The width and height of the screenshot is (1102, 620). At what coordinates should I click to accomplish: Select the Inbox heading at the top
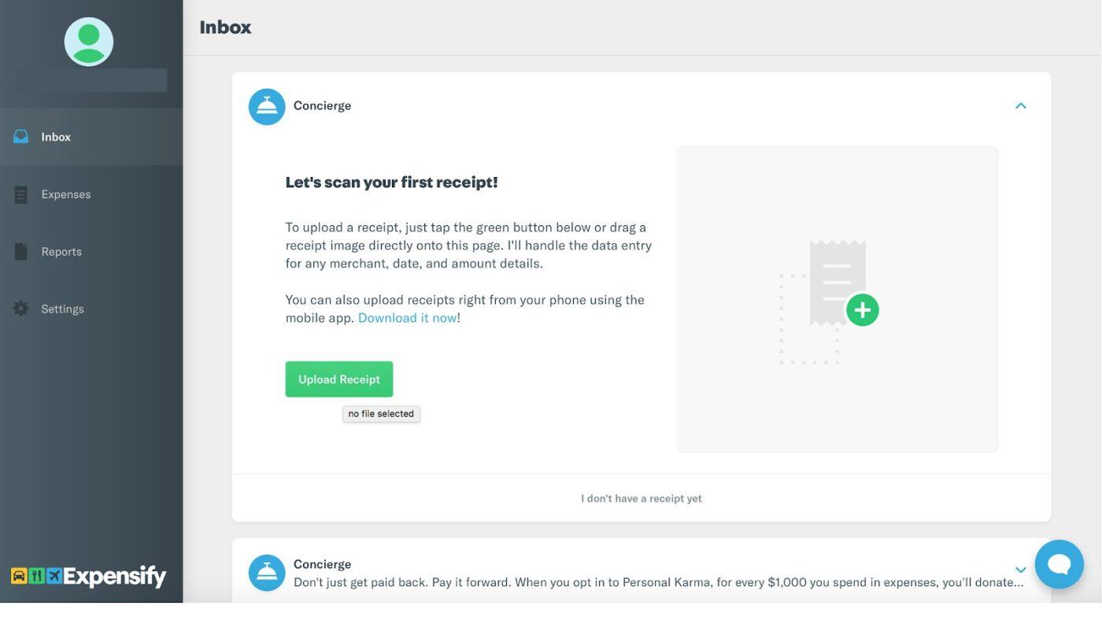[x=225, y=25]
